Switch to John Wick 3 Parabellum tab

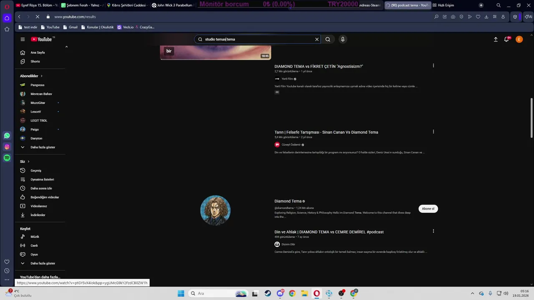coord(173,5)
